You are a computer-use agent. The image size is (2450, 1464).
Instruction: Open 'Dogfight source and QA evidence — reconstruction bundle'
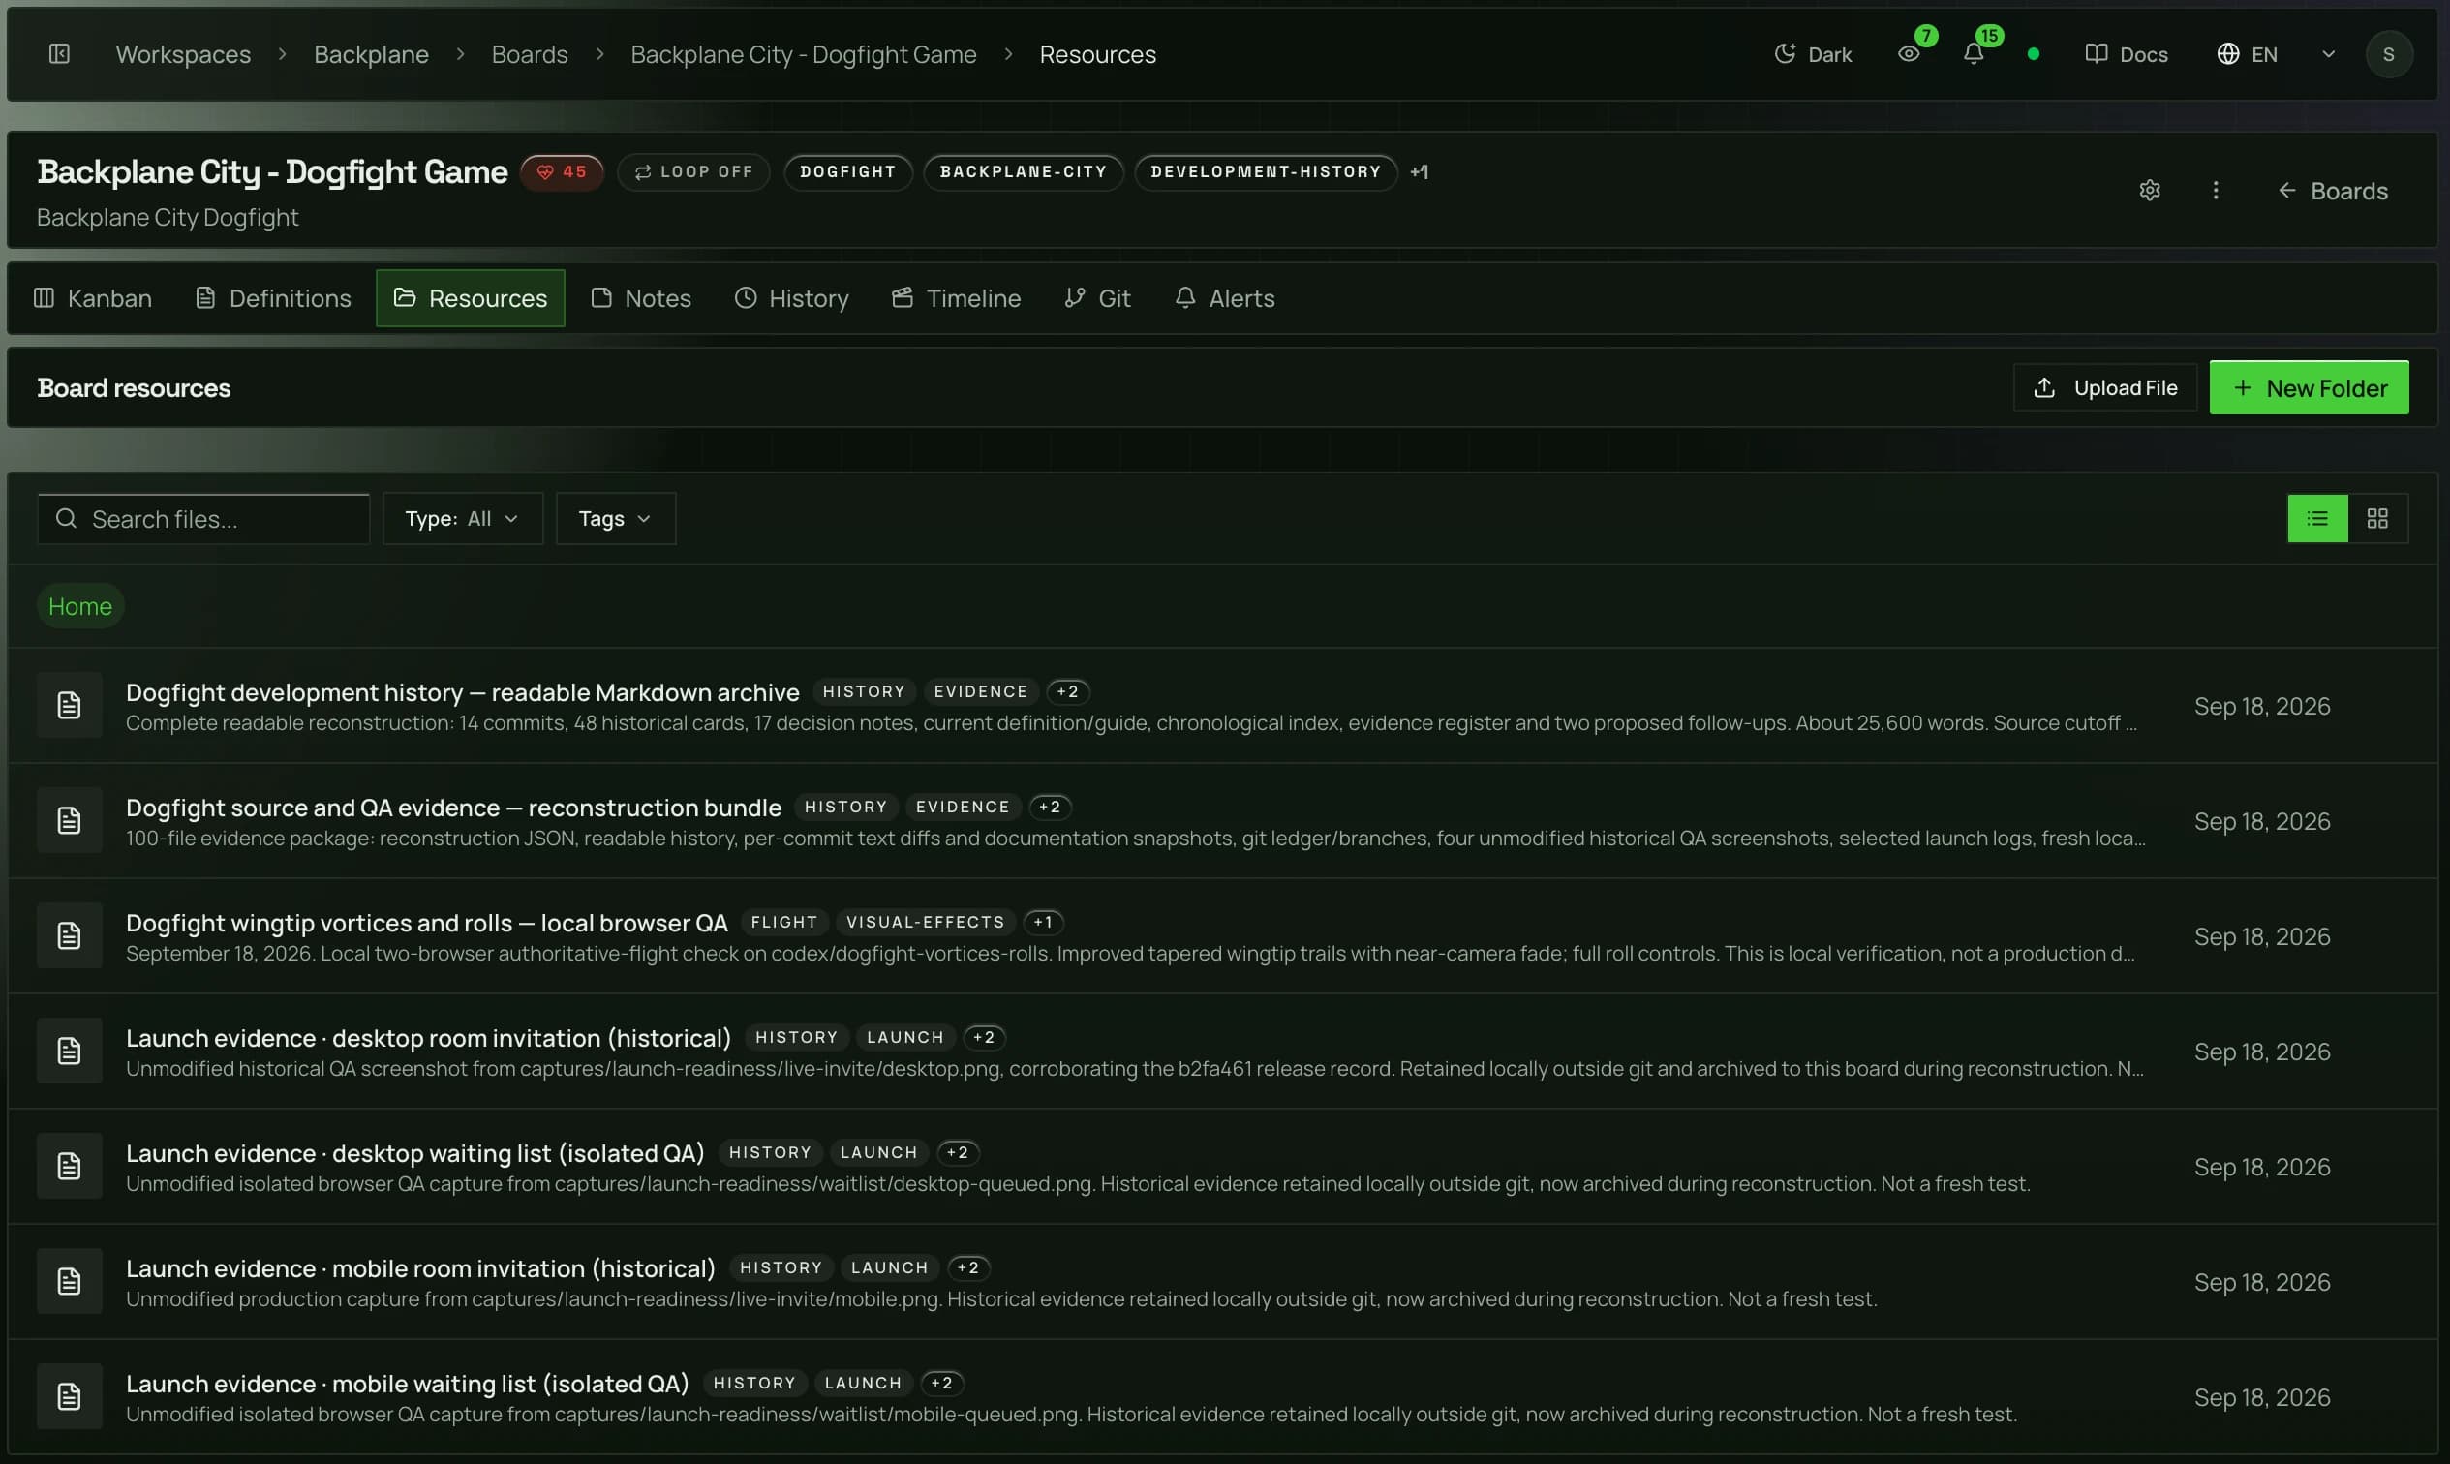pyautogui.click(x=454, y=808)
